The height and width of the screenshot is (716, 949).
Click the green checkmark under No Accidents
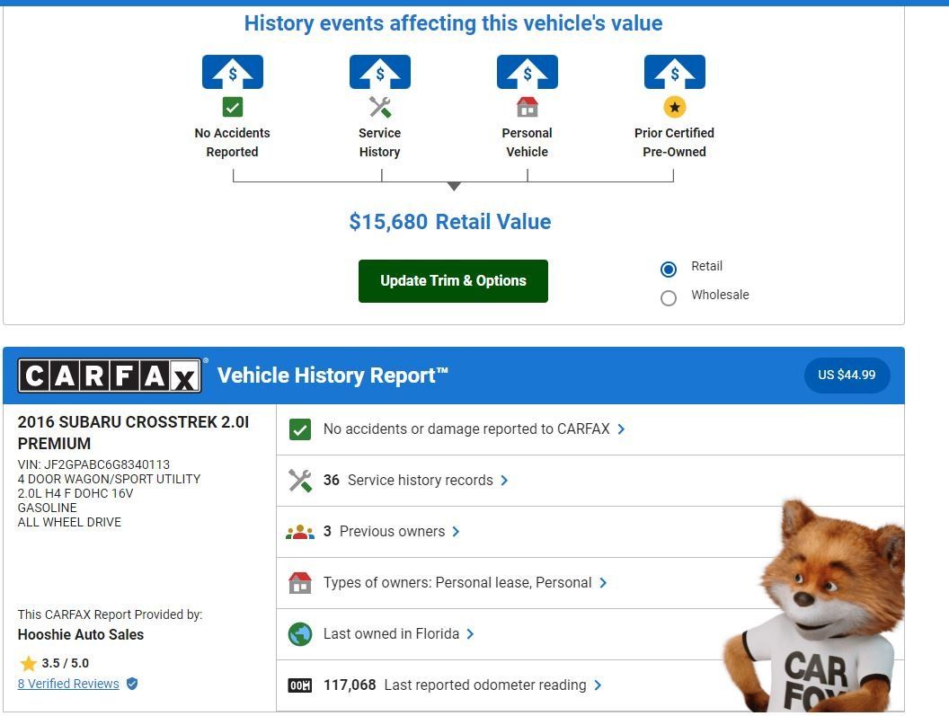coord(233,107)
